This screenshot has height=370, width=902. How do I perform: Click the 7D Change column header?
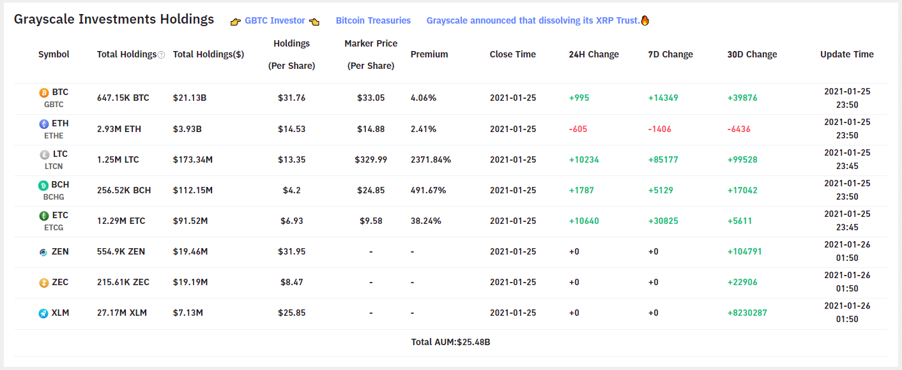click(671, 54)
